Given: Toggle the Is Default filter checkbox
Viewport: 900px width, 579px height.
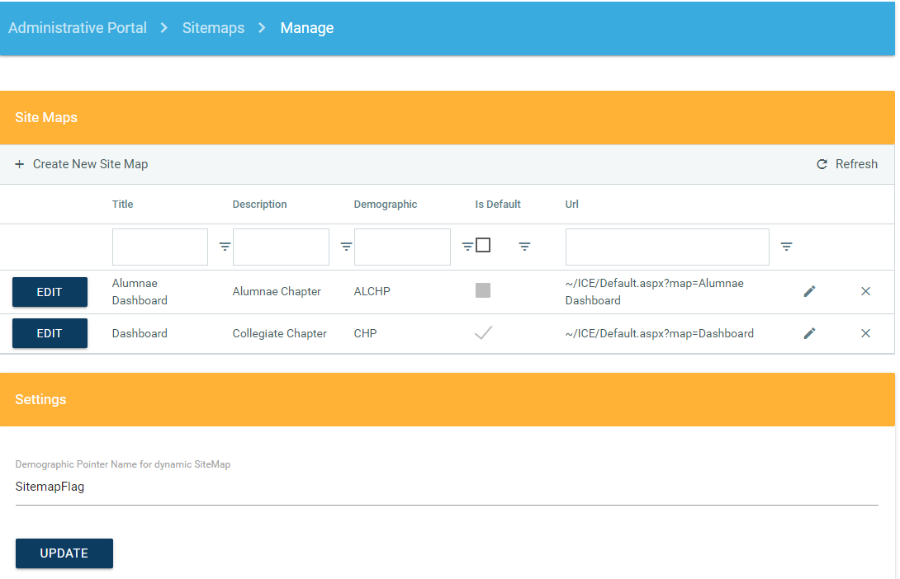Looking at the screenshot, I should 483,245.
